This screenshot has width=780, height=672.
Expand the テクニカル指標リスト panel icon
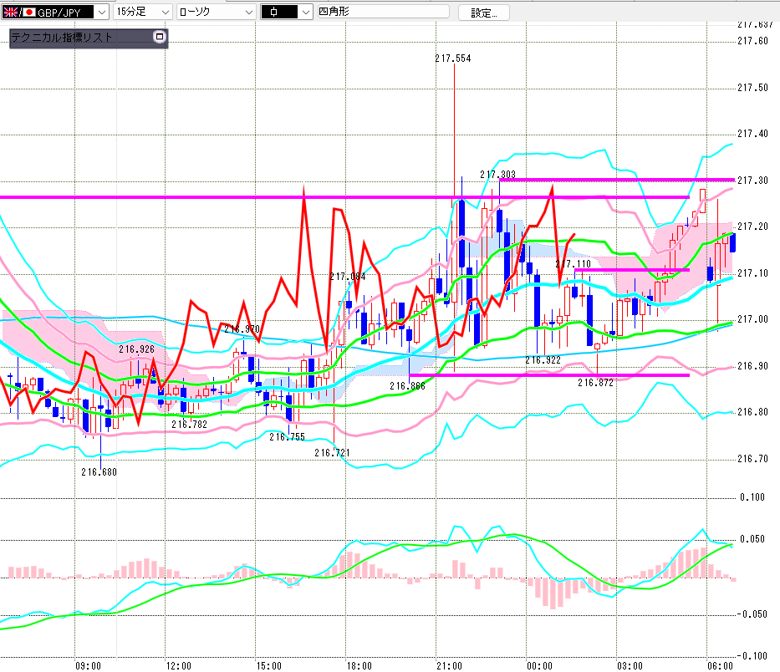(159, 36)
